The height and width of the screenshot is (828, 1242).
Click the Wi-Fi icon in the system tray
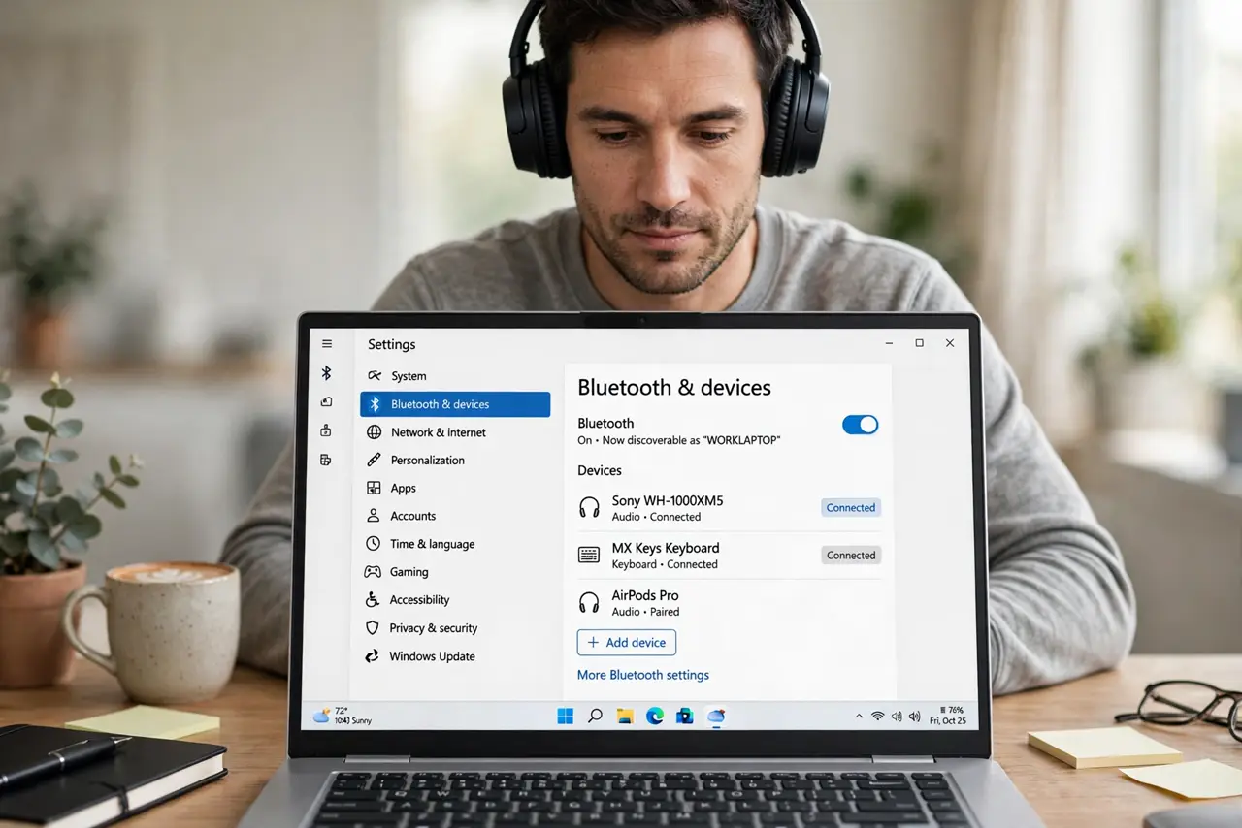point(877,717)
